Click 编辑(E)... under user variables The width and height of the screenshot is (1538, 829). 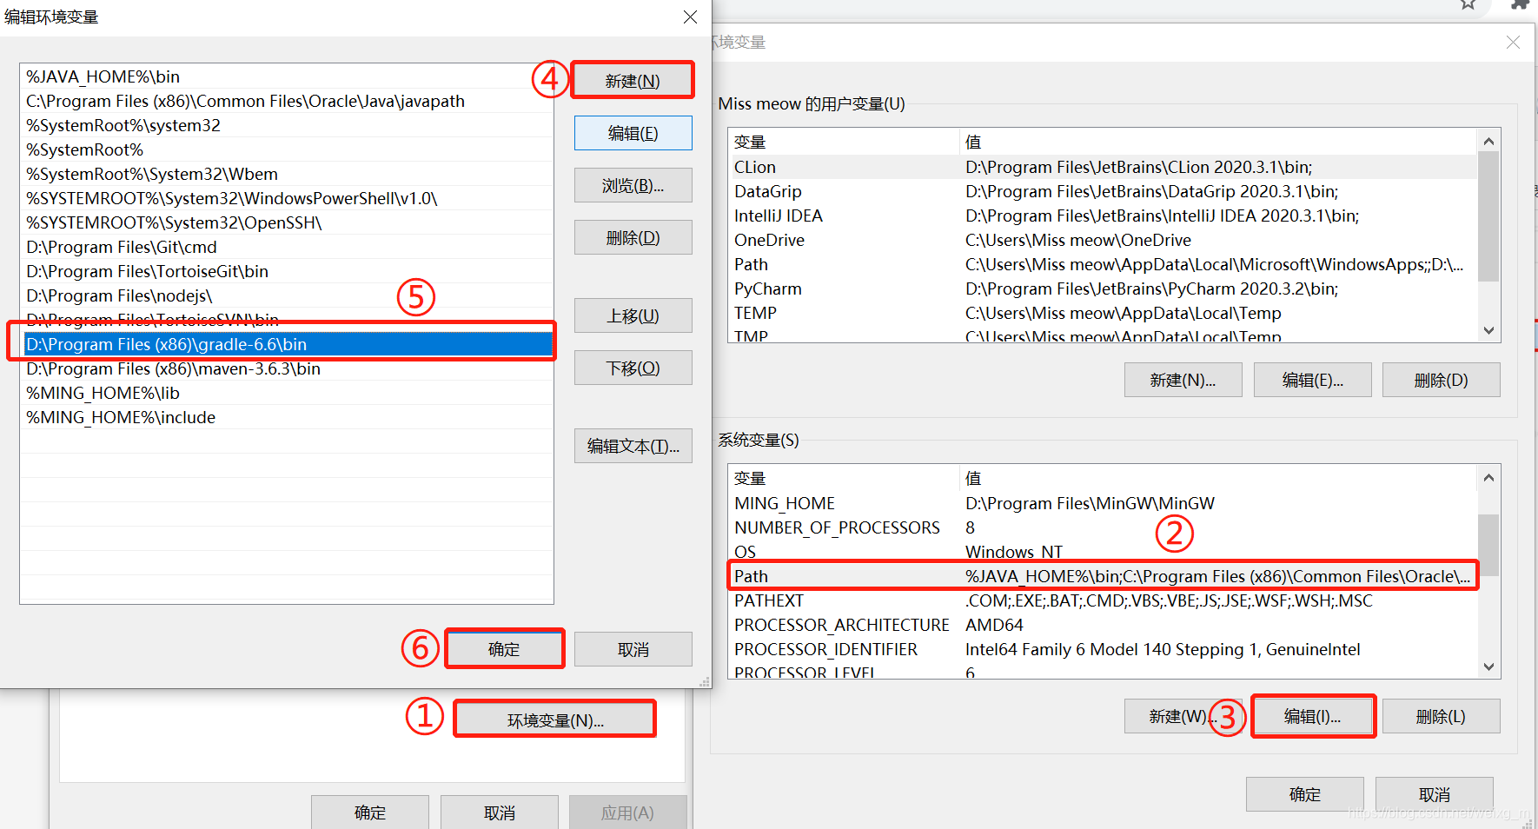[x=1312, y=380]
